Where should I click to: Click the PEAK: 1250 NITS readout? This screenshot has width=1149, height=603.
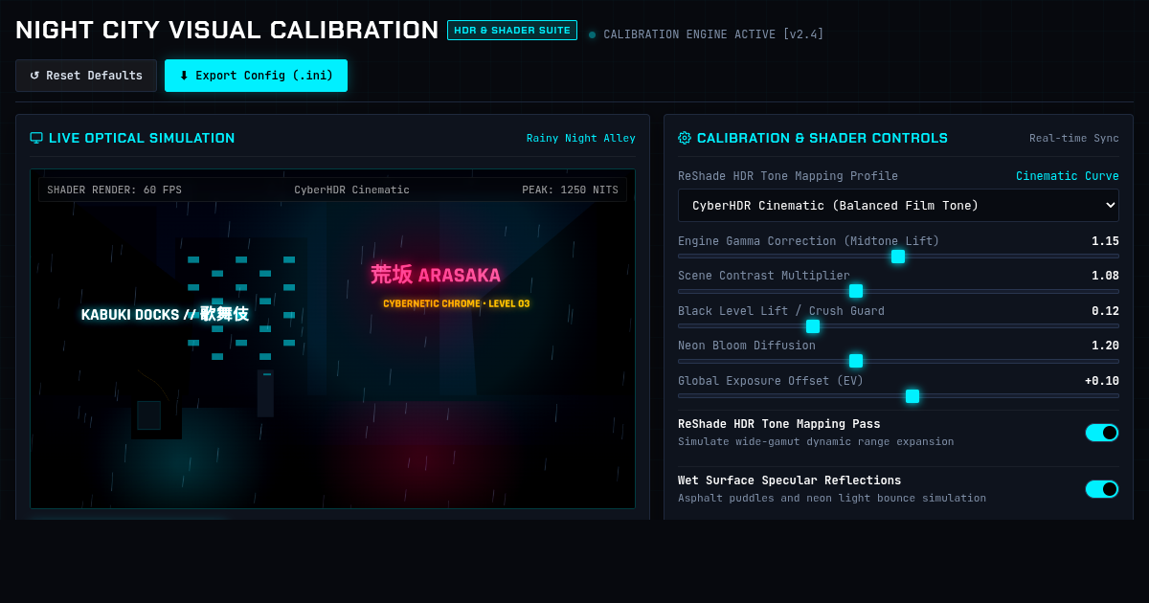[x=570, y=190]
